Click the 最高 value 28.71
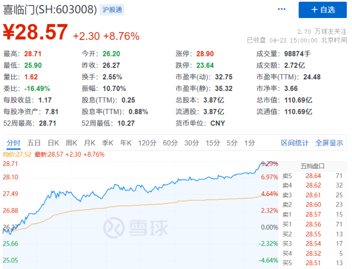Screen dimensions: 352x269 33,54
